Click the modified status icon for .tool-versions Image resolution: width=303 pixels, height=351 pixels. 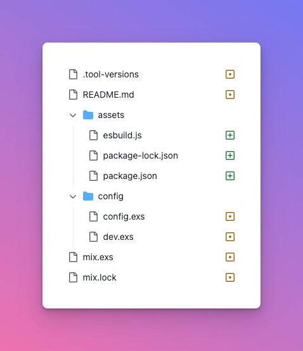coord(230,74)
